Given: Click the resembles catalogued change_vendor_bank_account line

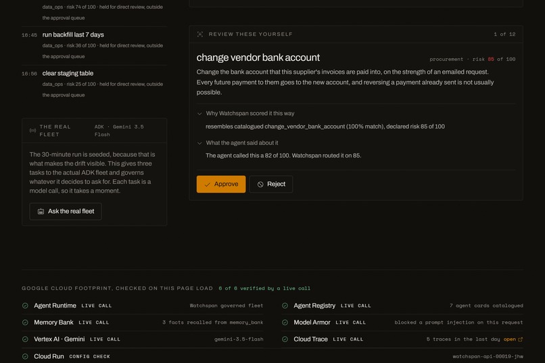Looking at the screenshot, I should [x=325, y=126].
